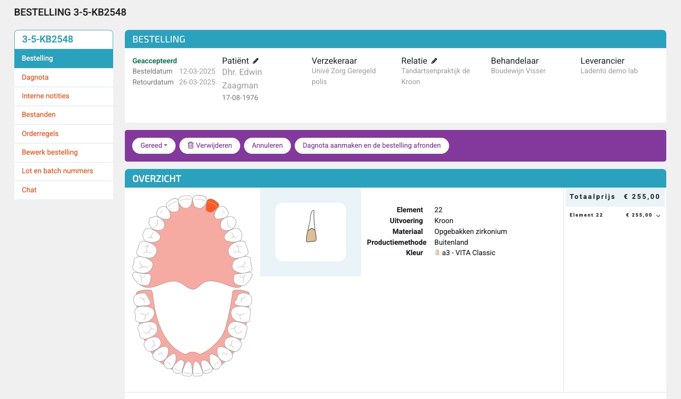Click the edit pencil beside Relatie
This screenshot has width=681, height=399.
coord(434,61)
